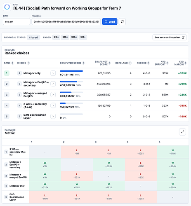Click matrix row label DAO Coordination Layer

click(17, 197)
